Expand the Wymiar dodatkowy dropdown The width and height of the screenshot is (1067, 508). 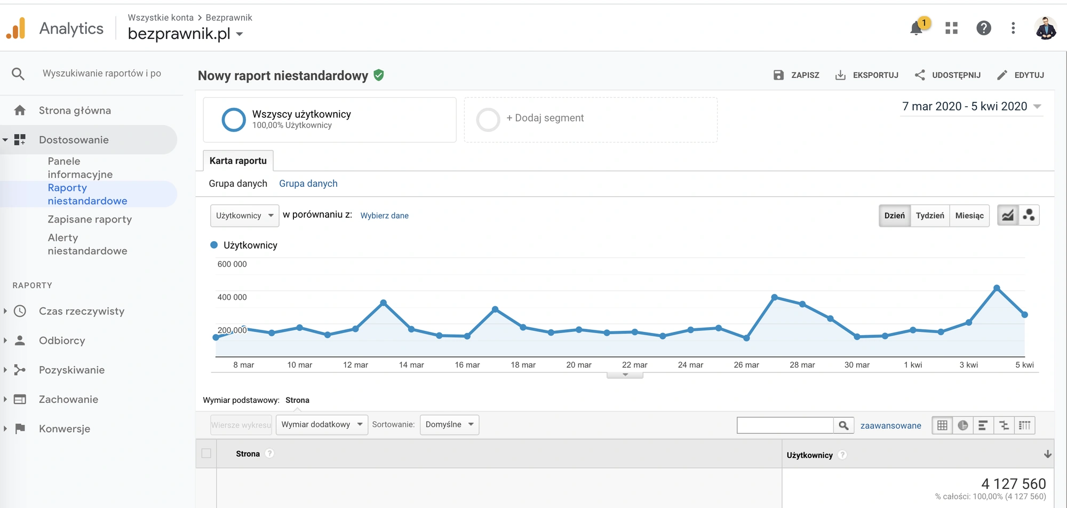(322, 425)
